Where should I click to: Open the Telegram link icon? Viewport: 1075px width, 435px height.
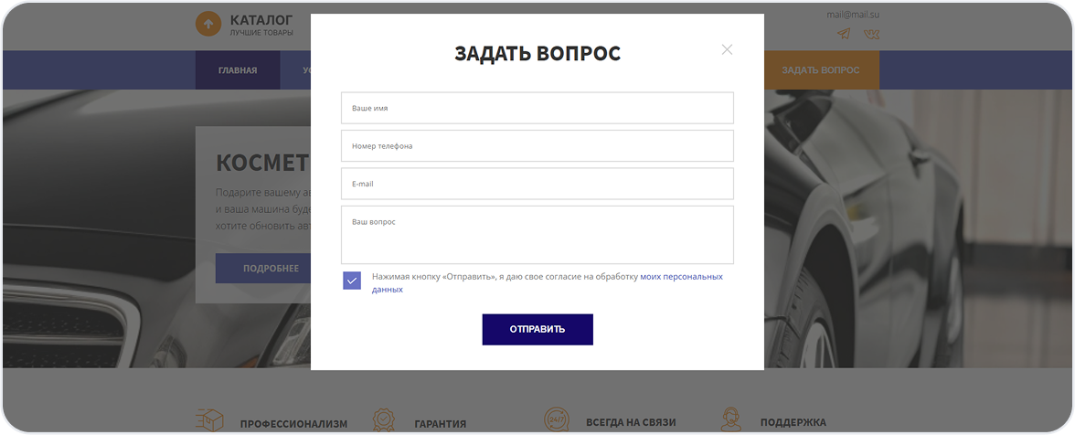point(844,34)
